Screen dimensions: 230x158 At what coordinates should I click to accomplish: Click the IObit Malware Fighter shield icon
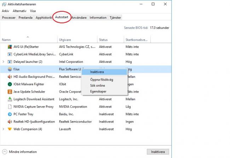pyautogui.click(x=10, y=84)
